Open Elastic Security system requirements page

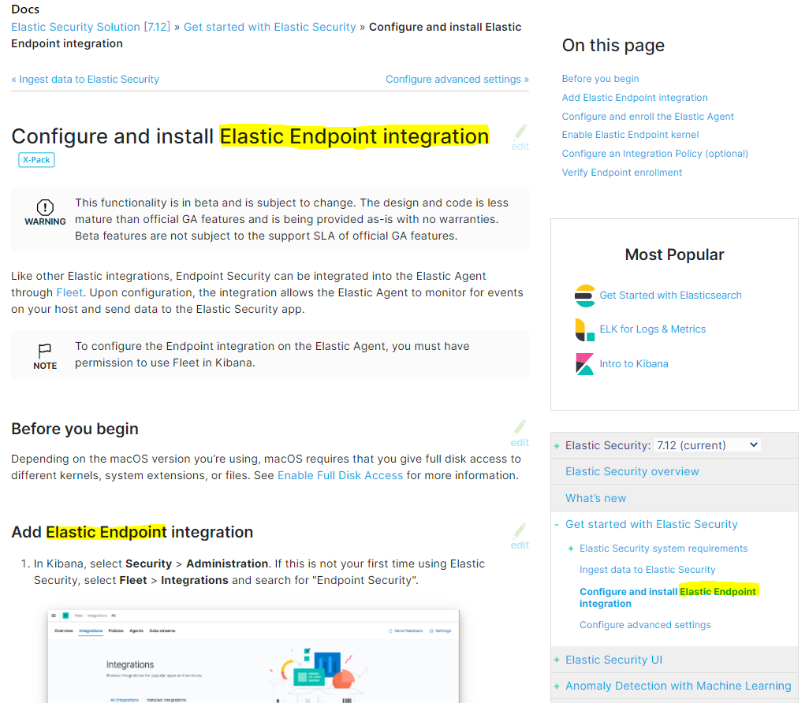[663, 549]
